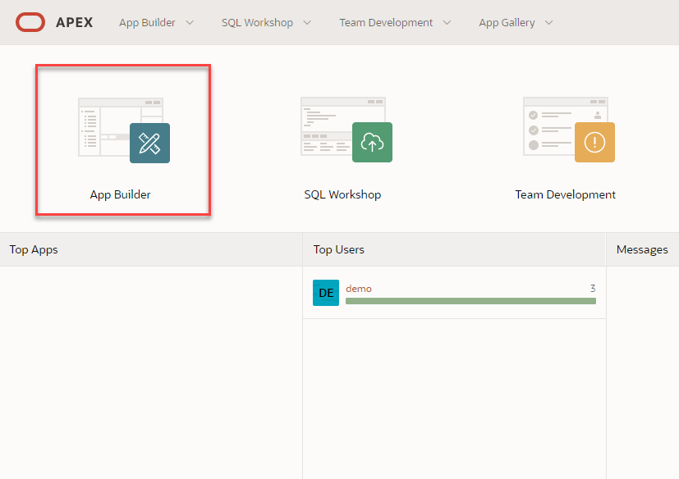
Task: Click the SQL Workshop tile label
Action: point(342,194)
